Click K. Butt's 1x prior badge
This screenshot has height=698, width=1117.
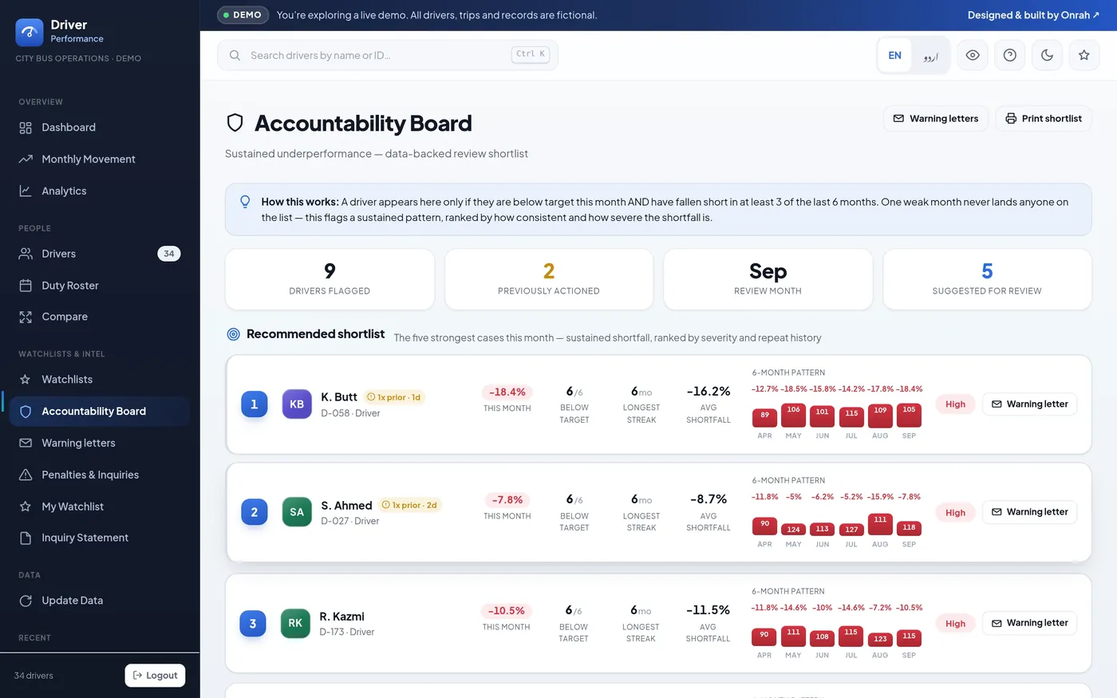(394, 397)
